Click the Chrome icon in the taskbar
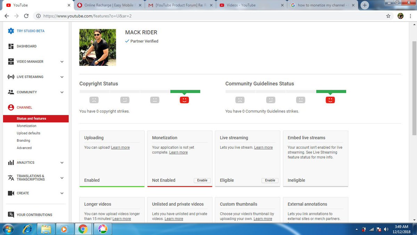417x235 pixels. [83, 229]
